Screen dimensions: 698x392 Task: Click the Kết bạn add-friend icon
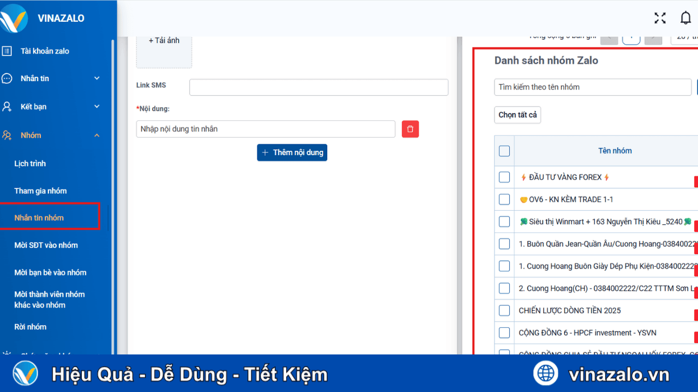click(7, 107)
